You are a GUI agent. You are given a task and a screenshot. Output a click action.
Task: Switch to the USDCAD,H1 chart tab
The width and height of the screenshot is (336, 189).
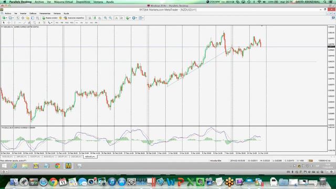76,157
